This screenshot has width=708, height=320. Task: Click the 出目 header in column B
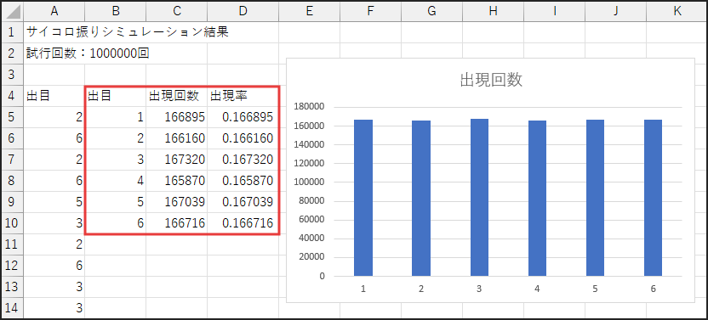coord(115,96)
